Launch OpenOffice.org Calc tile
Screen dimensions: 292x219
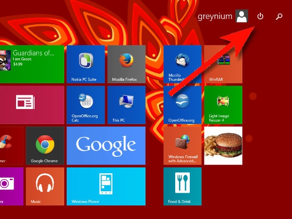click(86, 105)
